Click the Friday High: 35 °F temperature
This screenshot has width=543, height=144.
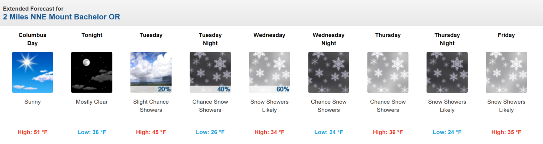(x=506, y=132)
